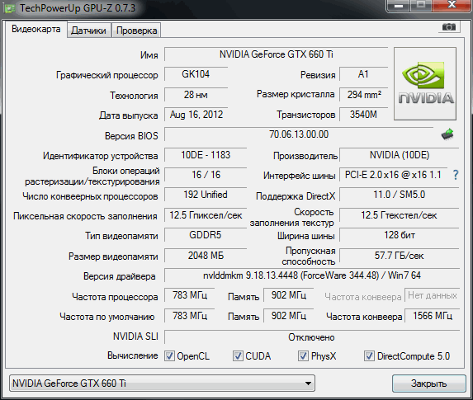Screen dimensions: 473x400
Task: Open the GPU selection dropdown
Action: pyautogui.click(x=162, y=384)
